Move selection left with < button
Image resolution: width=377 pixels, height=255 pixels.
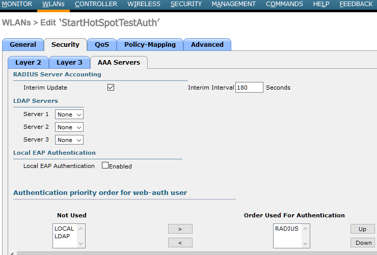(x=180, y=242)
